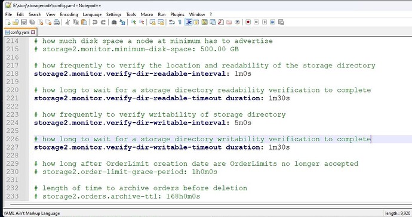
Task: Open the Window menu
Action: [x=197, y=14]
